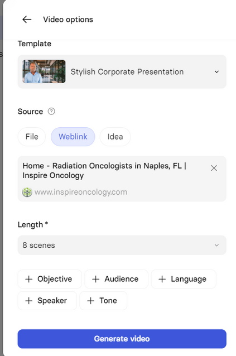Click the plus icon next to Objective
The image size is (236, 356).
coord(29,279)
